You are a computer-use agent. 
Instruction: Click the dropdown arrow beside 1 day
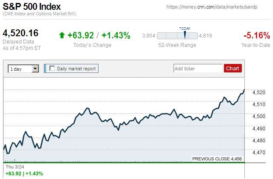(x=35, y=68)
